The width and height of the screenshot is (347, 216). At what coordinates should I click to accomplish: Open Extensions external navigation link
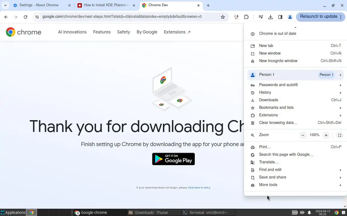point(177,32)
